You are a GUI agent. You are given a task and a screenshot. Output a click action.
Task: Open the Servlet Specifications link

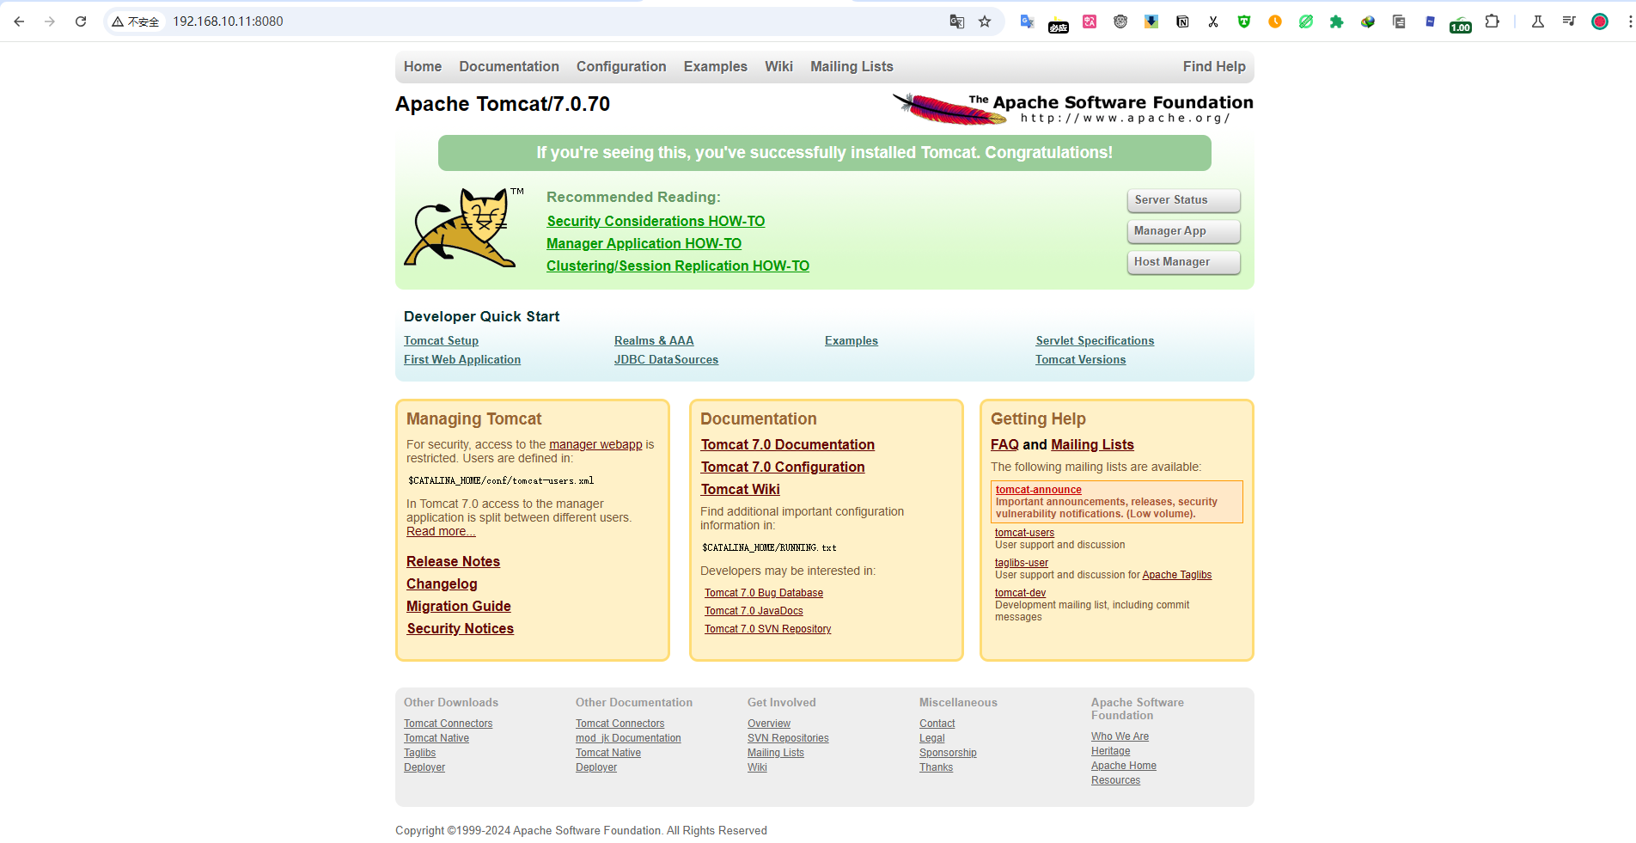1095,340
